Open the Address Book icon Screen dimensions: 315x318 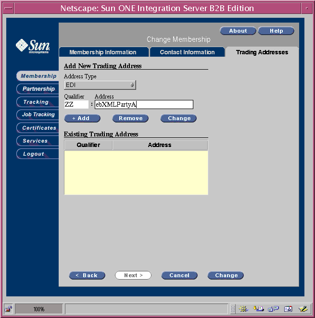288,309
